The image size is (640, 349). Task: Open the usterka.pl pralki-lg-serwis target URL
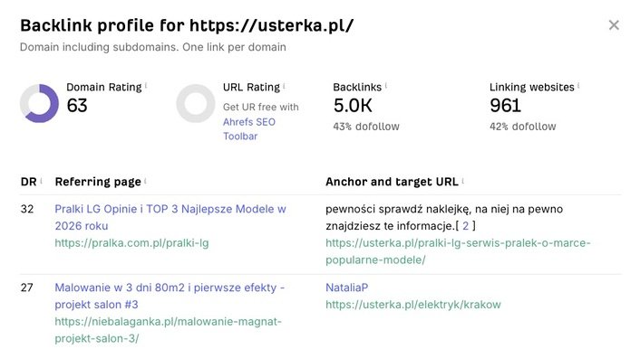click(458, 251)
